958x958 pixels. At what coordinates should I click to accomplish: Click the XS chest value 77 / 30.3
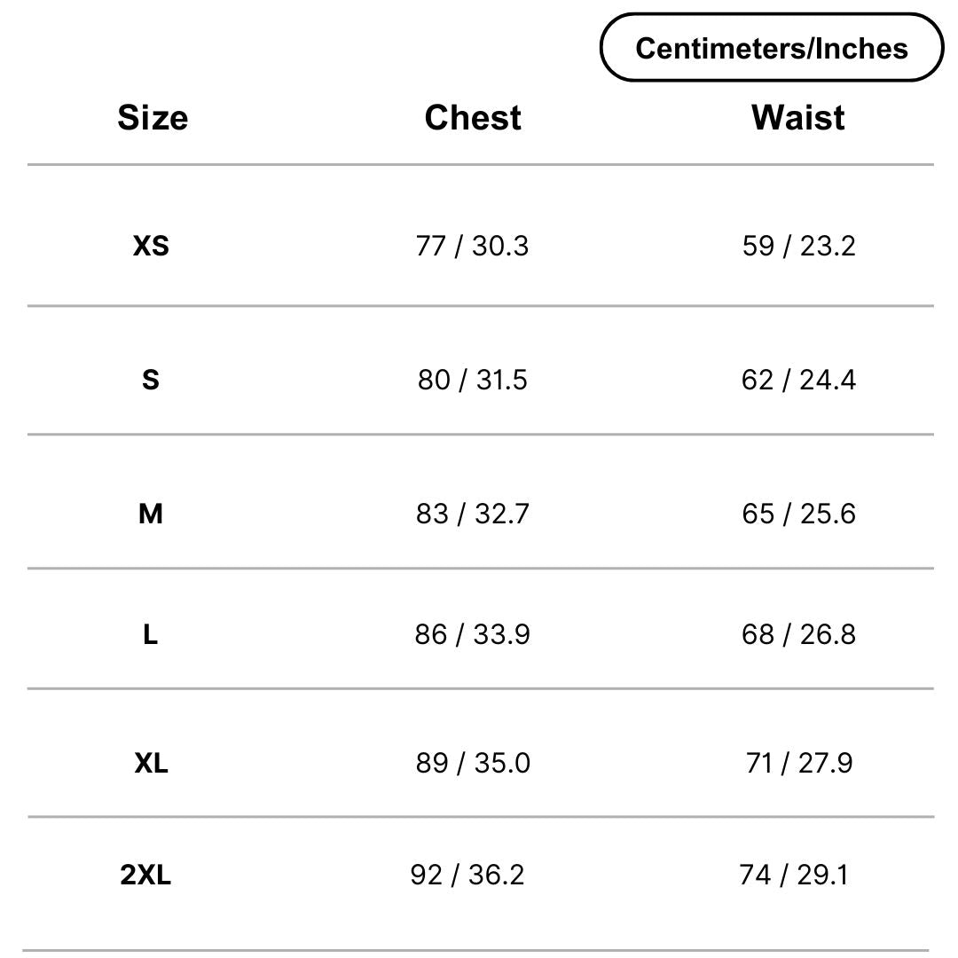pyautogui.click(x=472, y=246)
